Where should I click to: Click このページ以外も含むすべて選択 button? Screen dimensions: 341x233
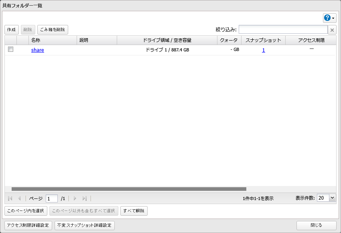pos(84,211)
